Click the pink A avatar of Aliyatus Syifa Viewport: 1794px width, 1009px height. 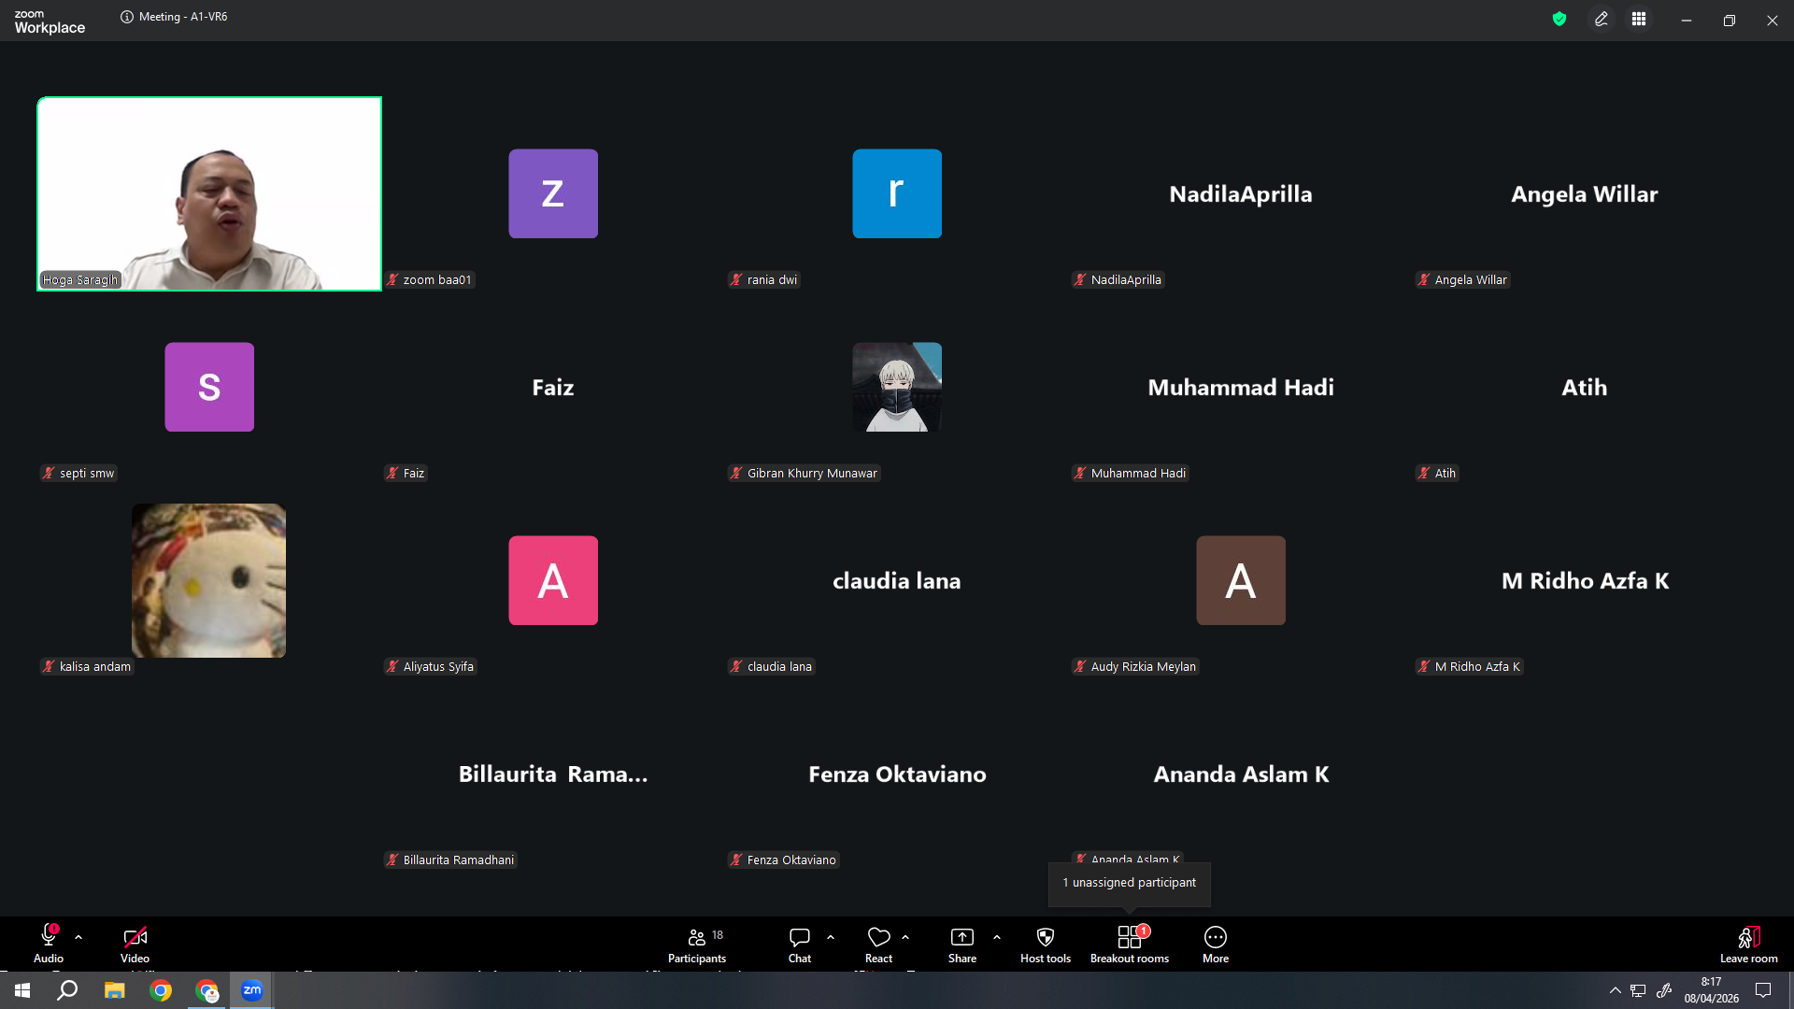[x=553, y=580]
